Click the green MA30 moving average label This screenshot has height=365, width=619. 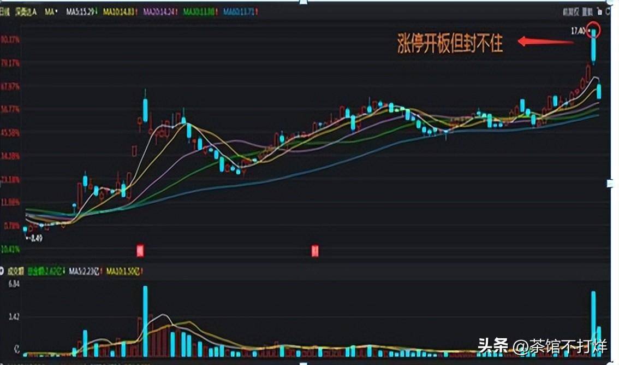[199, 12]
